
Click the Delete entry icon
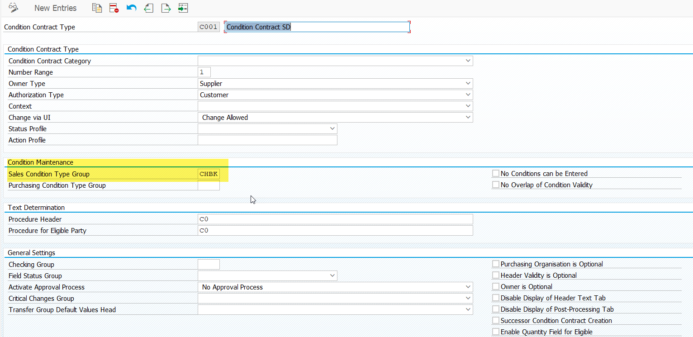[114, 8]
